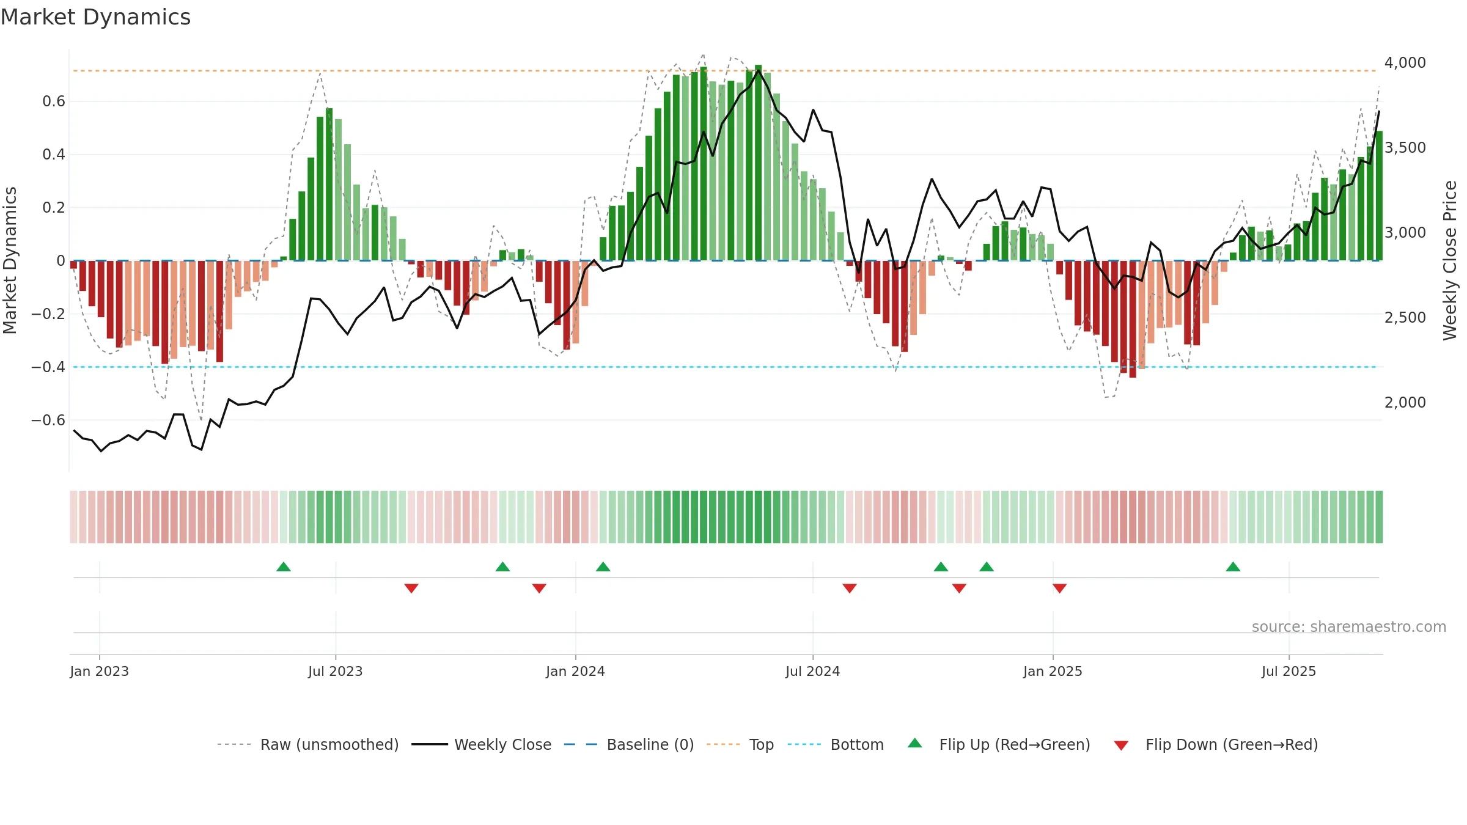
Task: Select the red flip-down marker just before Jan 2024
Action: click(539, 588)
